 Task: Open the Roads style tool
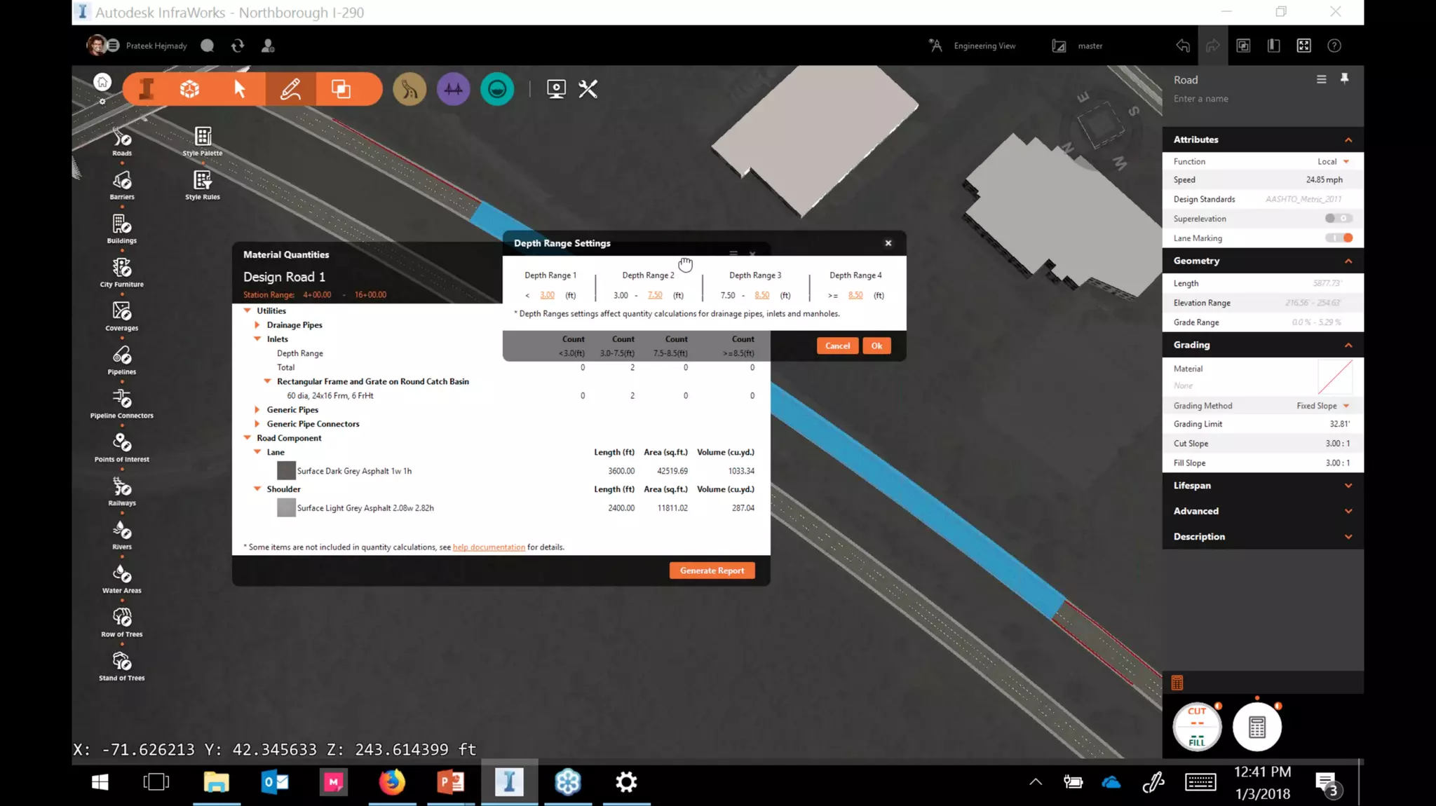[122, 142]
